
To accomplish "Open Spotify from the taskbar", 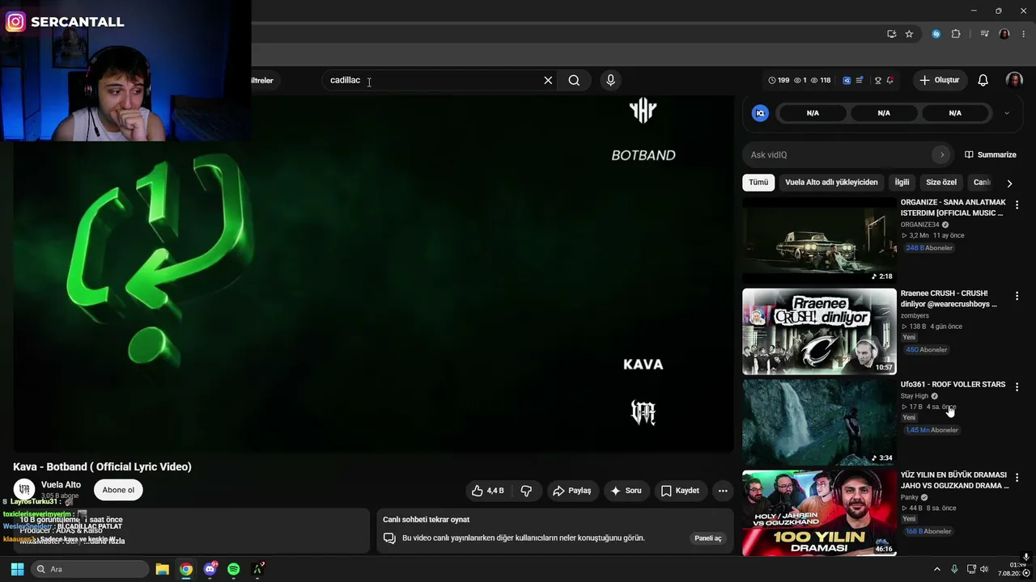I will point(234,569).
